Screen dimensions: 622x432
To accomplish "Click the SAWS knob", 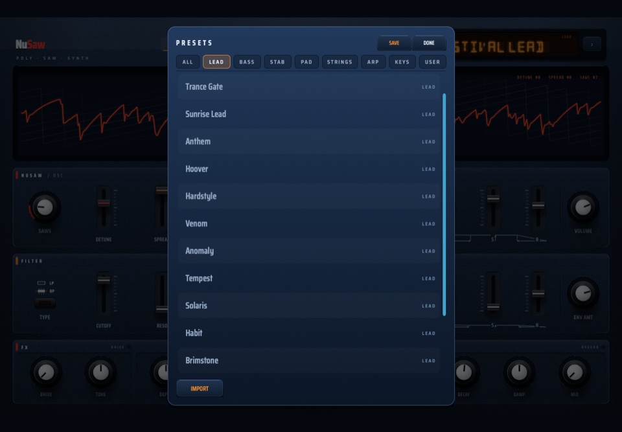I will [x=45, y=207].
